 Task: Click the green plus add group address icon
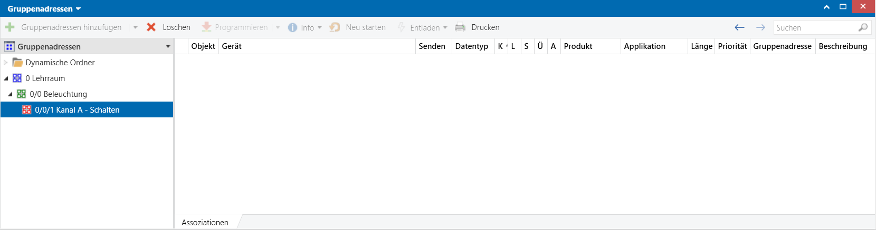click(x=9, y=27)
